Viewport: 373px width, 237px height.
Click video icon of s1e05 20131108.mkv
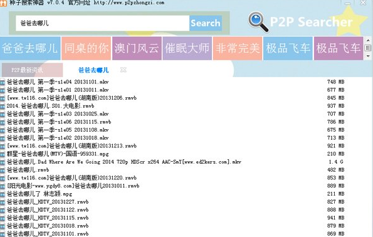[3, 130]
